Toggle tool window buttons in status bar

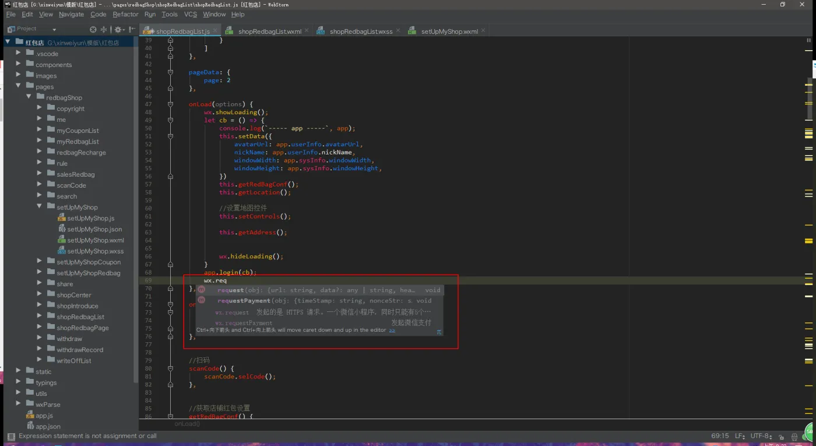(11, 436)
